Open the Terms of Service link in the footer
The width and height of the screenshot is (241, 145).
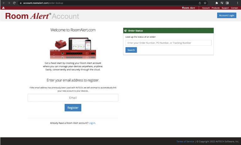[185, 142]
